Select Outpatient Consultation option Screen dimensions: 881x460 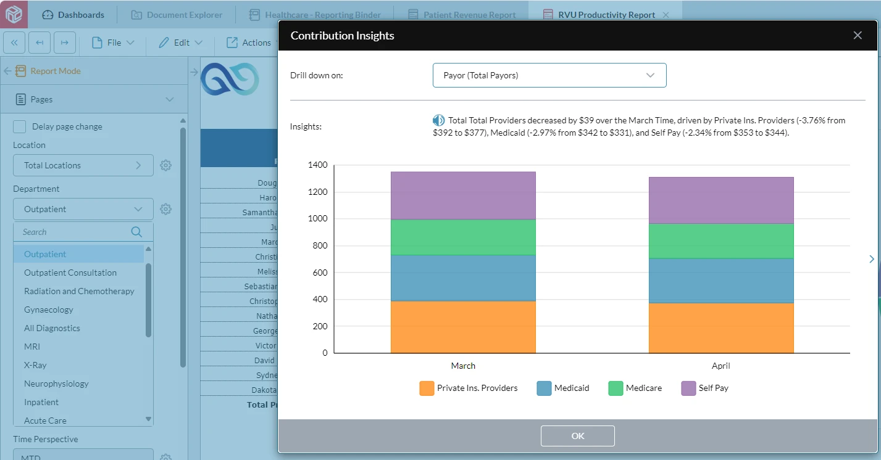(78, 273)
